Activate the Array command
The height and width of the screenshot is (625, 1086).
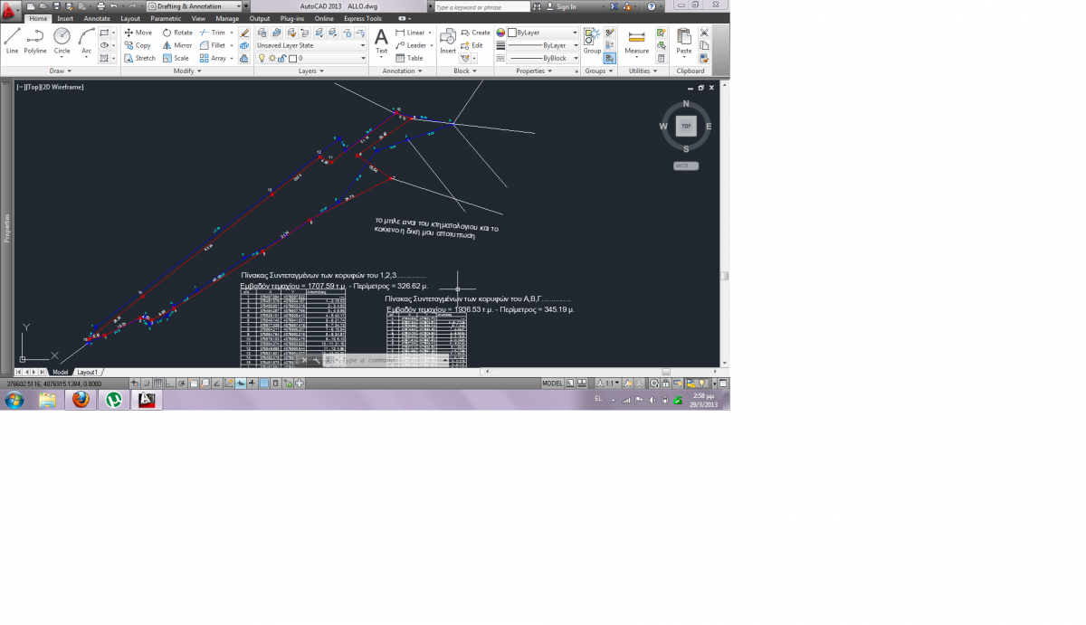pos(213,58)
